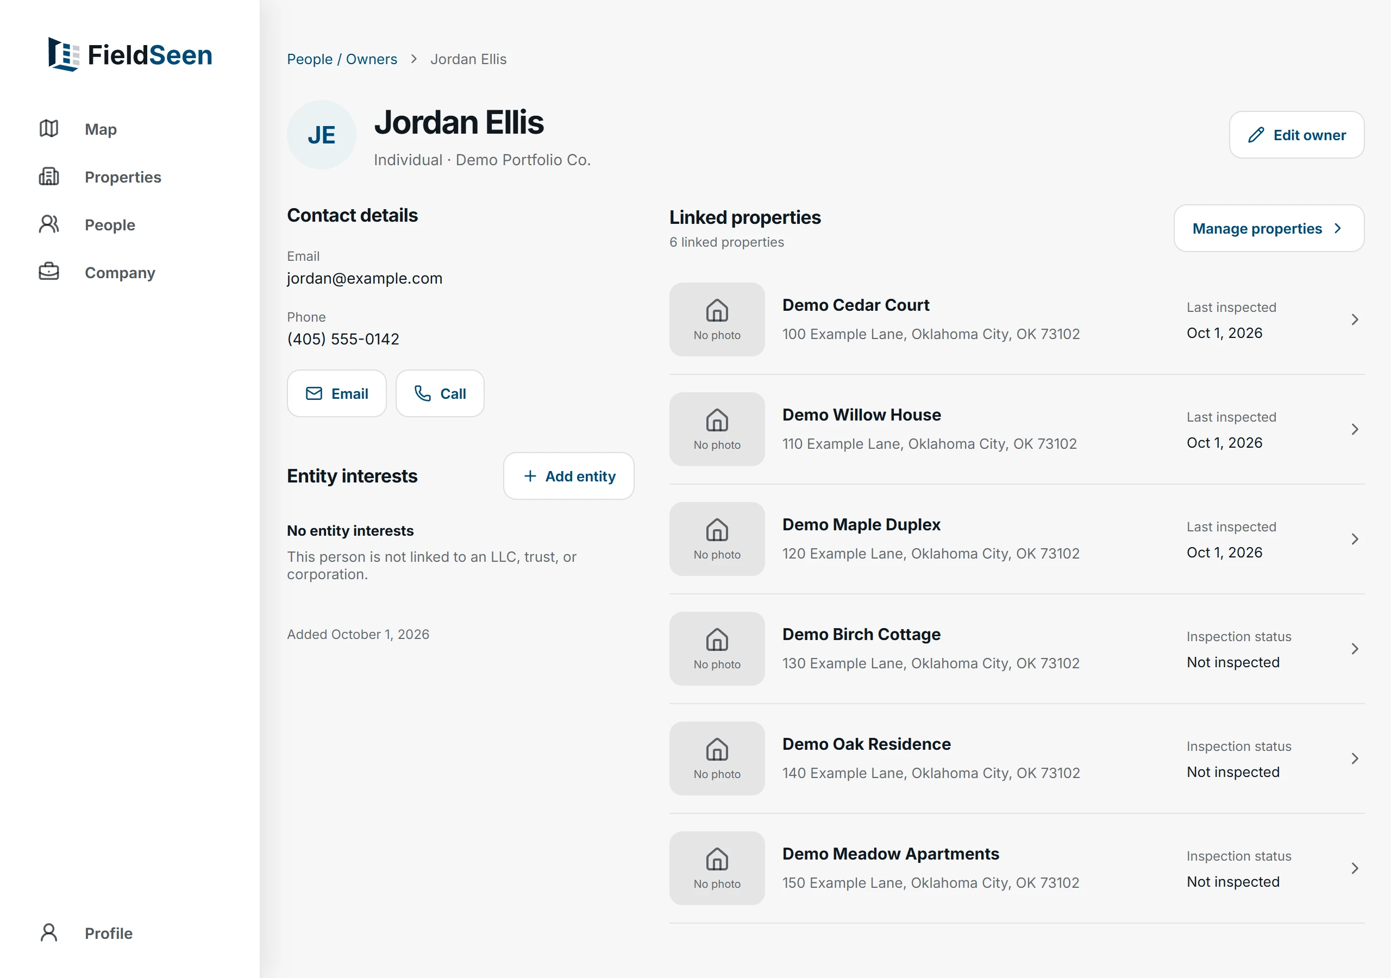Click Demo Birch Cottage no-photo thumbnail
The height and width of the screenshot is (978, 1391).
coord(717,648)
